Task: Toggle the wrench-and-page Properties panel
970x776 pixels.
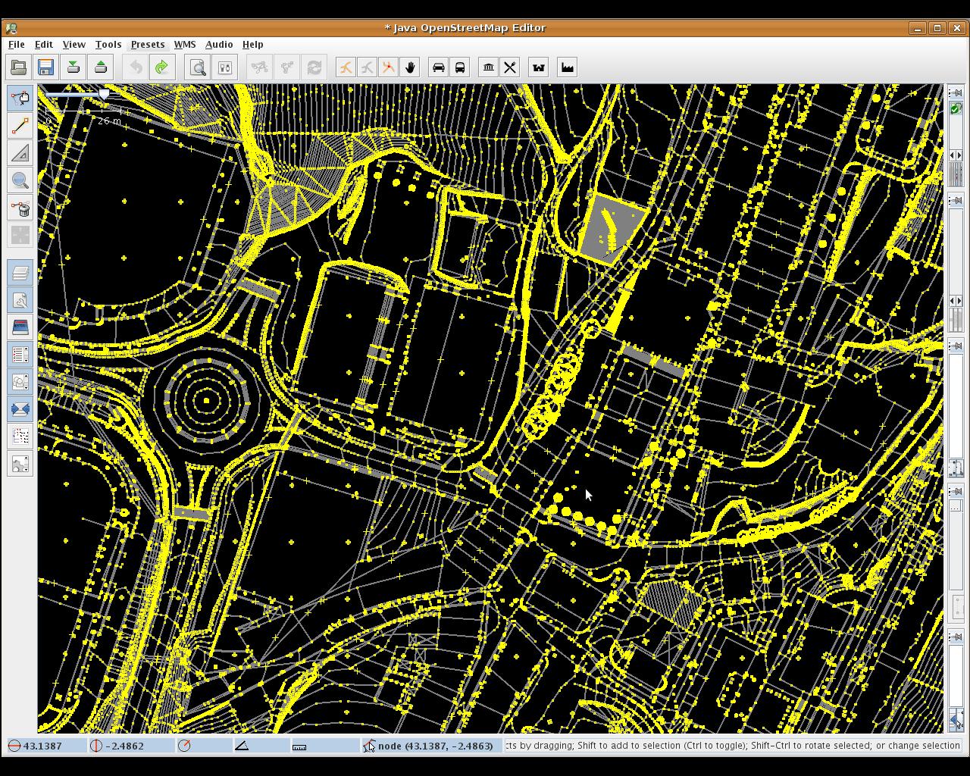Action: click(x=20, y=300)
